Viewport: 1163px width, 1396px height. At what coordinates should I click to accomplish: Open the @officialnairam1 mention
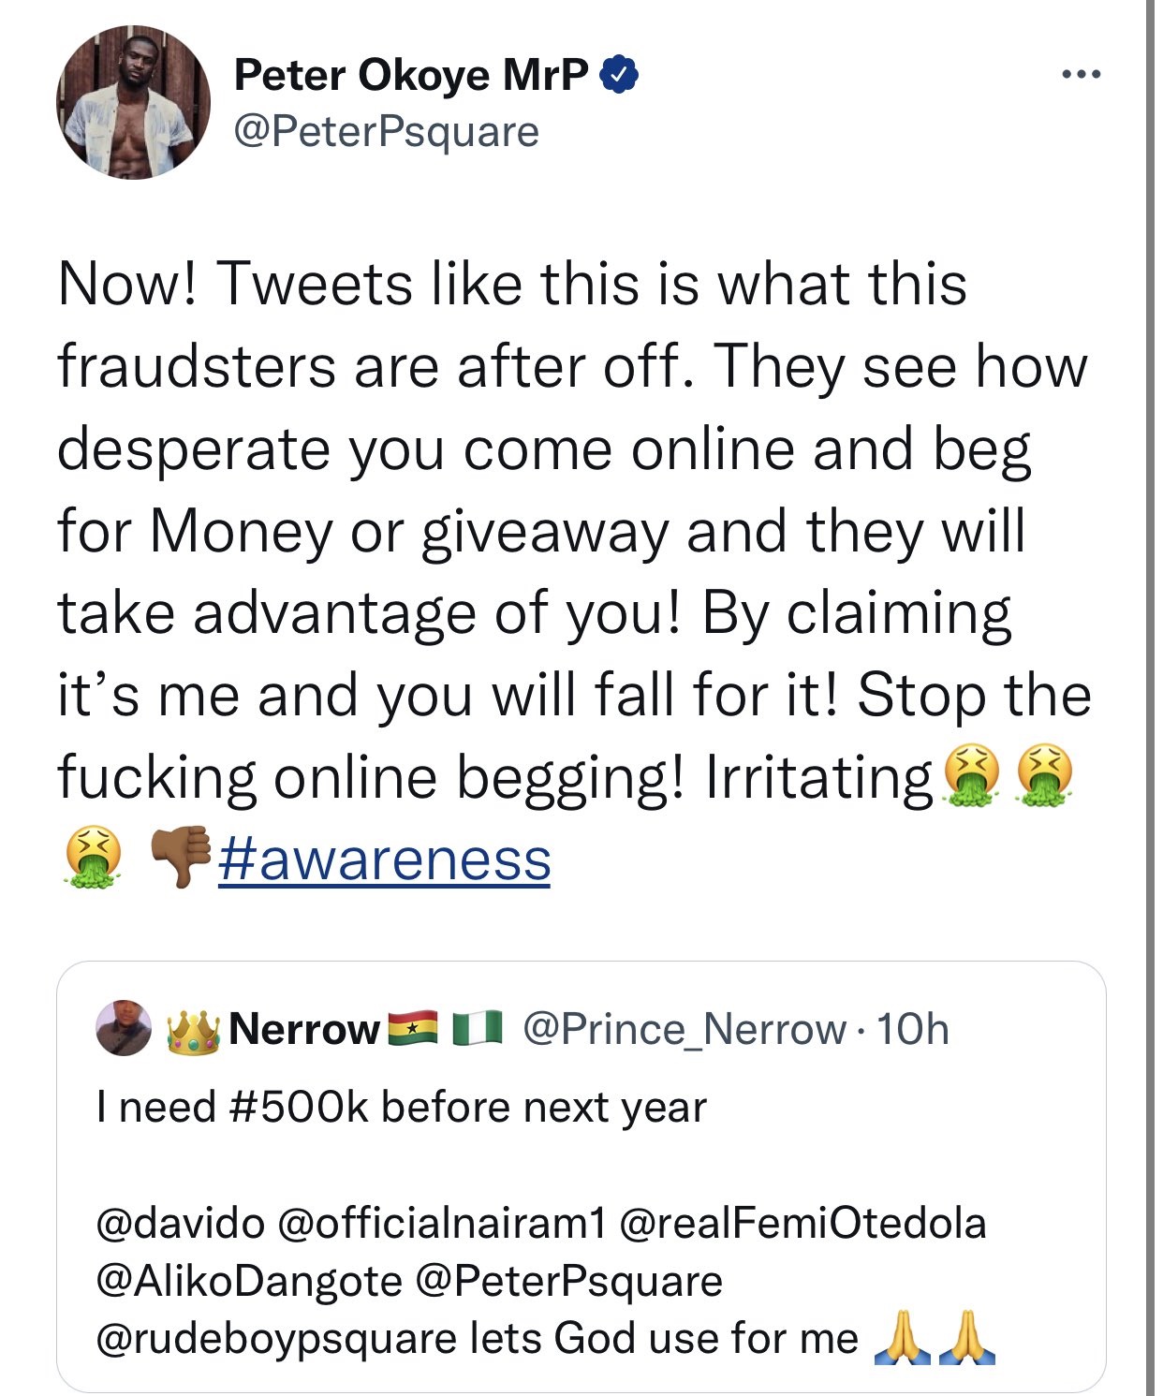(x=443, y=1224)
